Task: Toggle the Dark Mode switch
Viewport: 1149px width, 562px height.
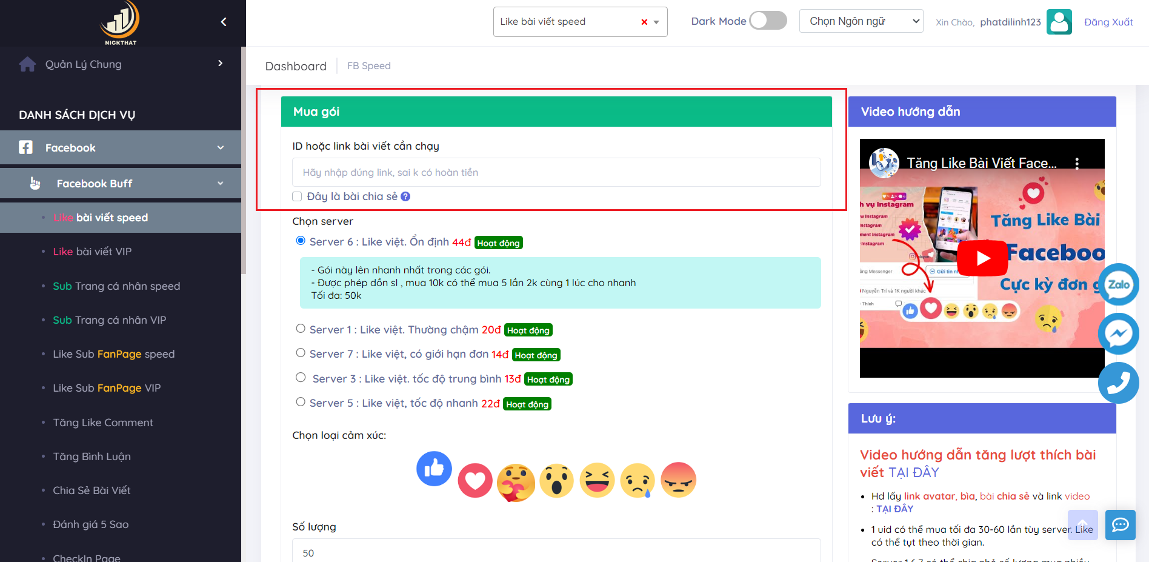Action: [x=768, y=21]
